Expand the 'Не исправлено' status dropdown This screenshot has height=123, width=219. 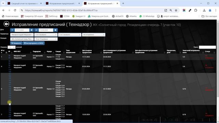tap(93, 35)
